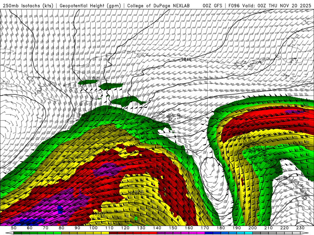Click the "250mb Isotachs (kts)" title text

click(x=28, y=5)
